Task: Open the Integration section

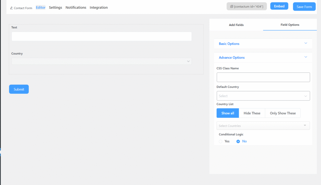Action: coord(98,8)
